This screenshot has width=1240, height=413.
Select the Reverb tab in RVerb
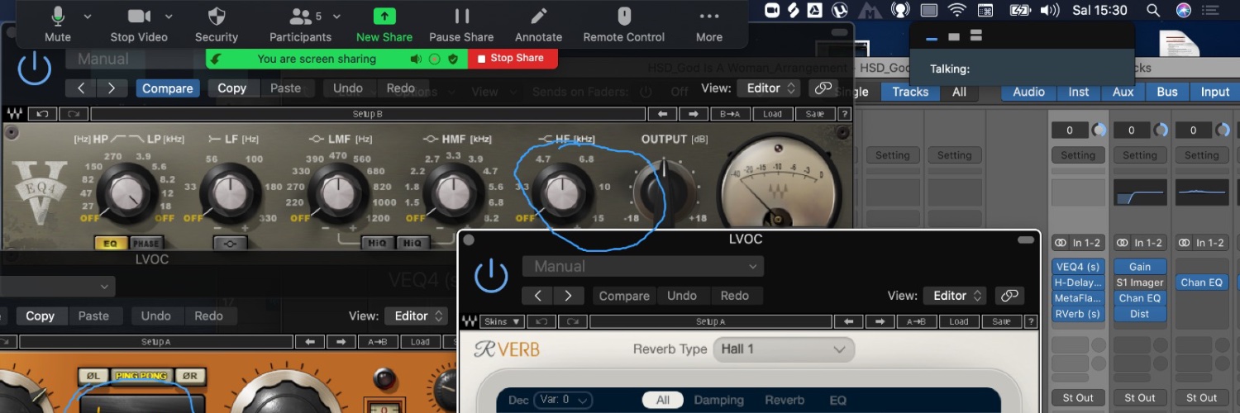tap(785, 401)
